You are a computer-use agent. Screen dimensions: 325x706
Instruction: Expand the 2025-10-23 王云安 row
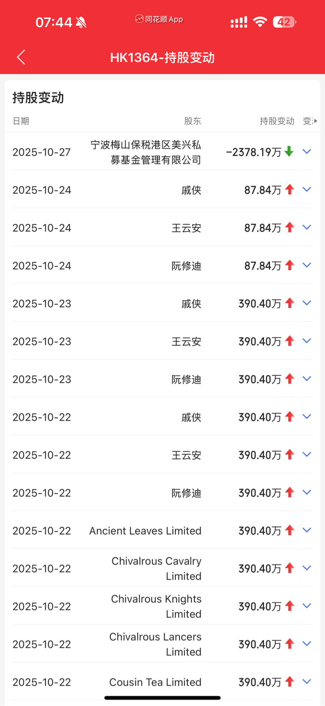(x=307, y=341)
